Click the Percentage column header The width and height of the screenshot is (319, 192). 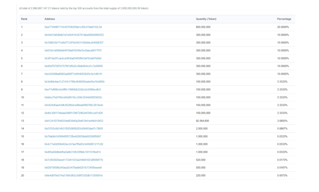coord(284,19)
